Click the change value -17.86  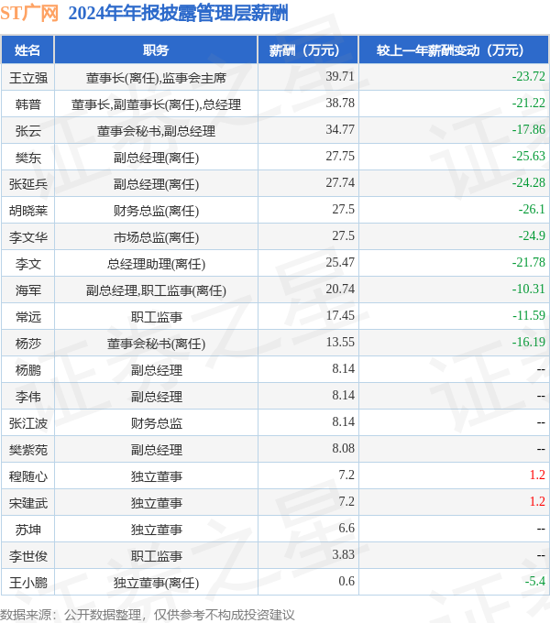click(x=529, y=129)
